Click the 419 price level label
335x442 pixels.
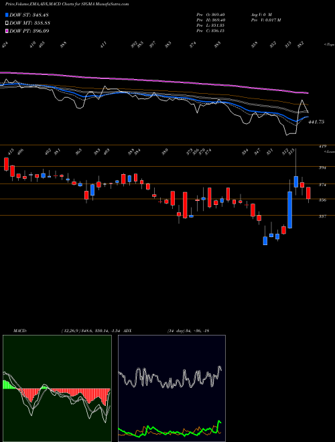[322, 146]
